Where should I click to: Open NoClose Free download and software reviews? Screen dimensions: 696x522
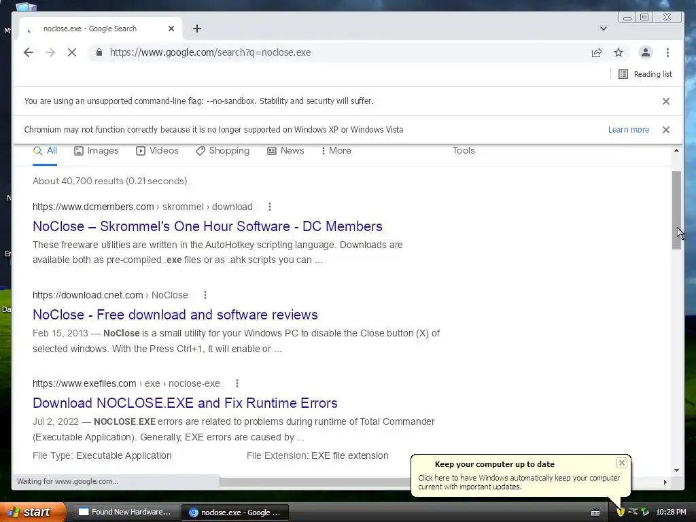[x=175, y=315]
